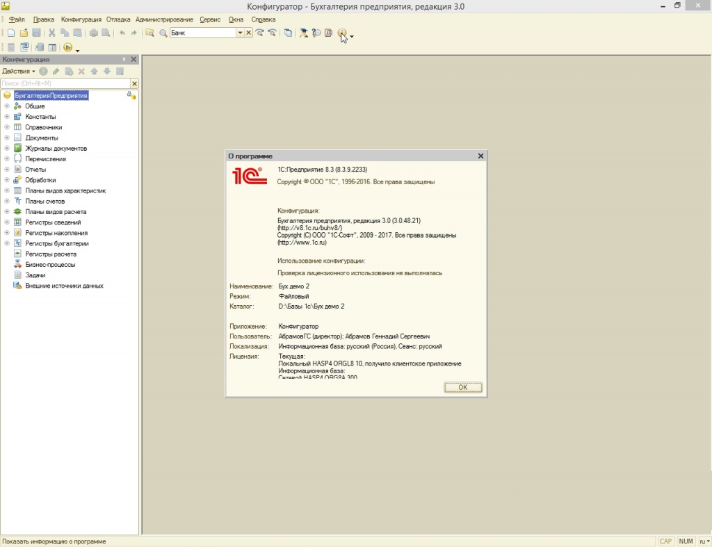Click the window list icon

(288, 33)
